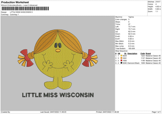Click the Zoom value 1:1
Image resolution: width=162 pixels, height=114 pixels.
(x=157, y=11)
